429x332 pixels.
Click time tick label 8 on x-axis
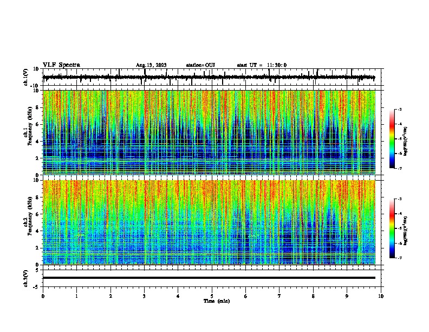(x=313, y=296)
